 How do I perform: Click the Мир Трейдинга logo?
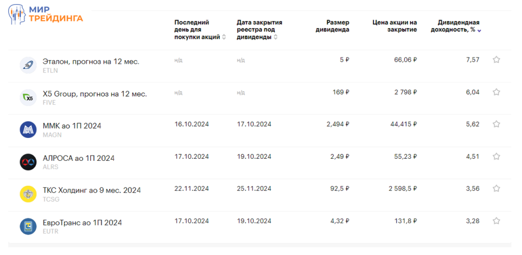point(45,14)
